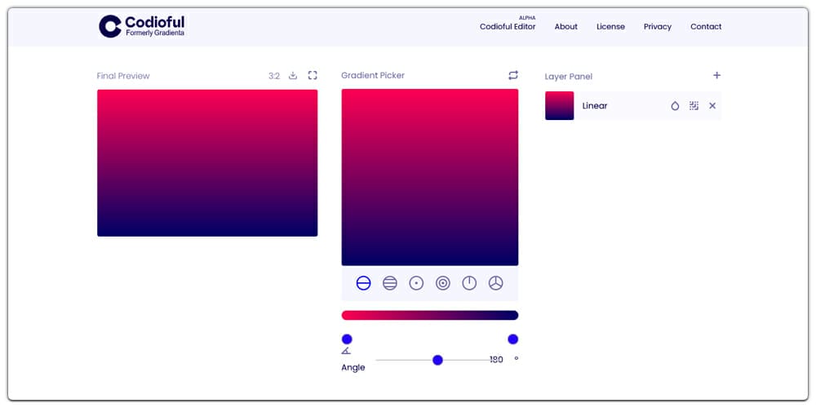Click the swap gradient colors icon

[513, 75]
